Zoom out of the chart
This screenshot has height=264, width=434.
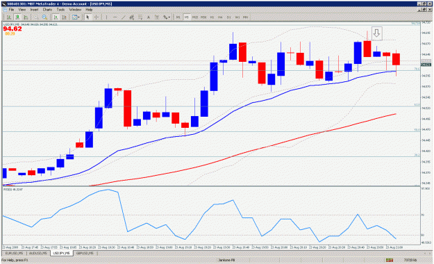pos(44,17)
